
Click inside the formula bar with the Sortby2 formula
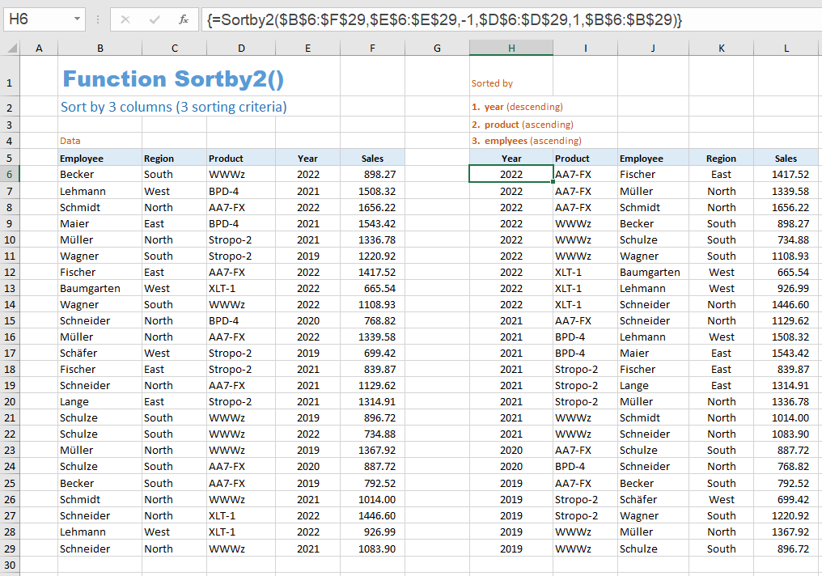click(511, 20)
